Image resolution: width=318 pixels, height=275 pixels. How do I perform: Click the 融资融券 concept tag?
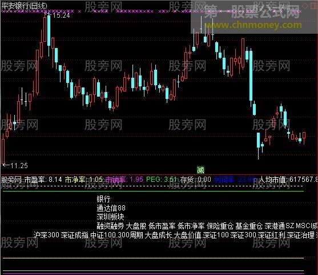click(110, 226)
